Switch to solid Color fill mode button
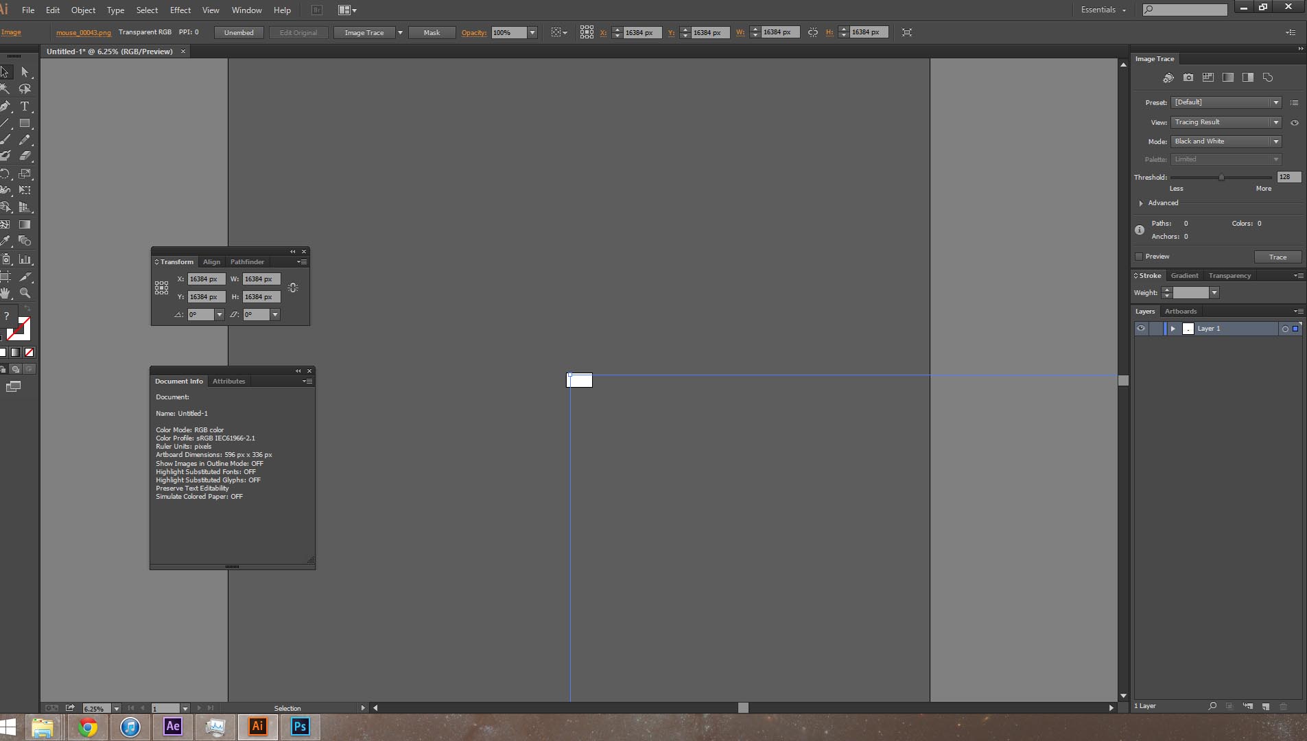 (3, 353)
